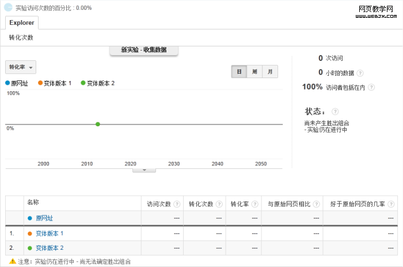
Task: Click help icon beside 访问者包括在内
Action: point(371,87)
